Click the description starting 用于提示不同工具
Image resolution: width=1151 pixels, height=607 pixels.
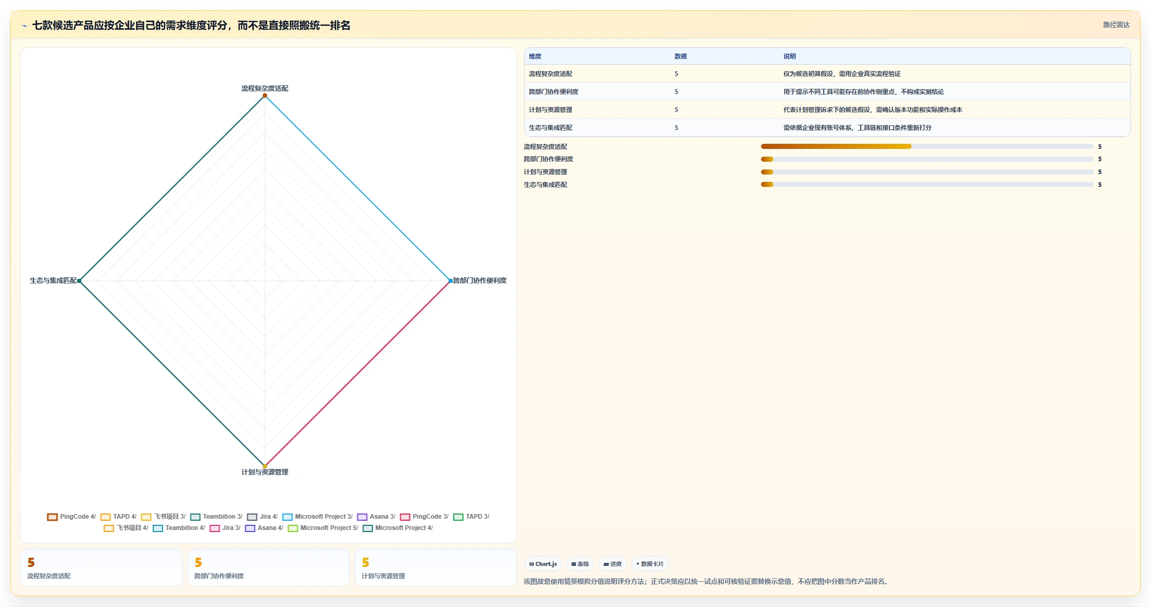(x=863, y=92)
